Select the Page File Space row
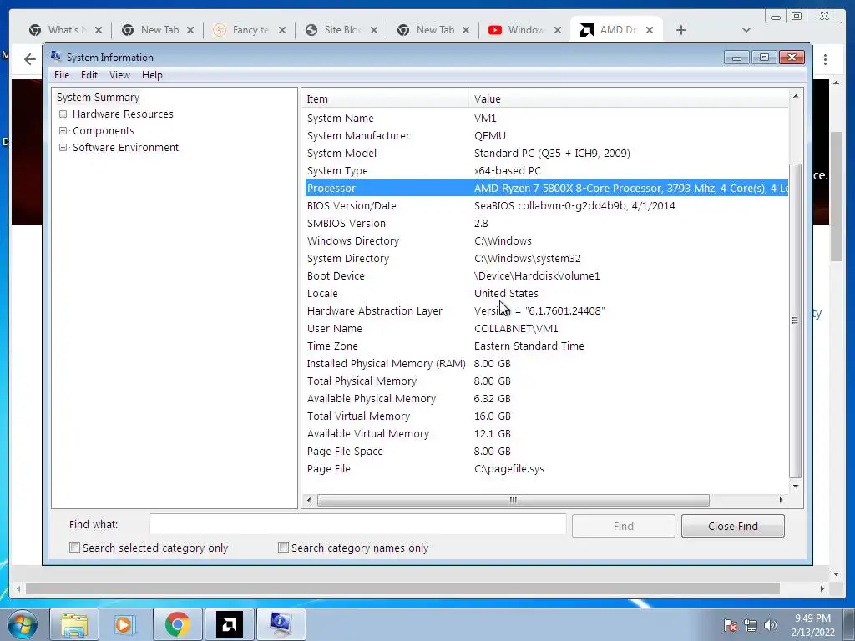855x641 pixels. click(x=546, y=452)
